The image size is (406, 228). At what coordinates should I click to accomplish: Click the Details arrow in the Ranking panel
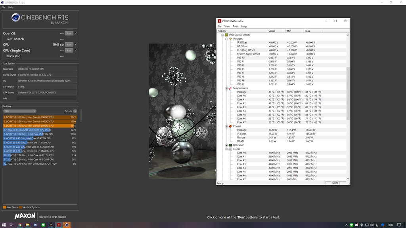[75, 111]
